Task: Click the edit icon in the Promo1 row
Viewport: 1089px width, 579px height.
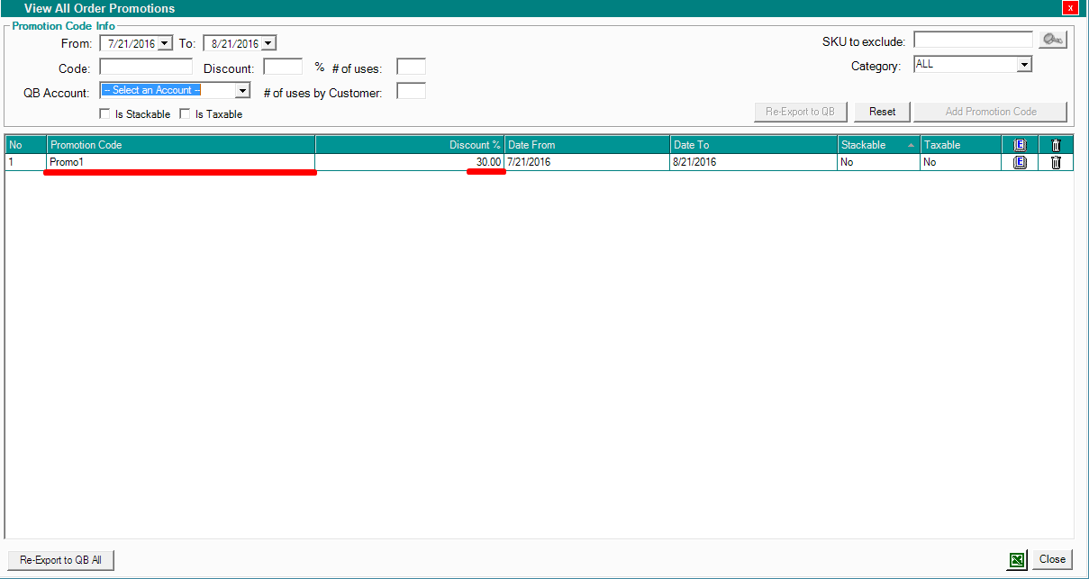Action: (x=1020, y=163)
